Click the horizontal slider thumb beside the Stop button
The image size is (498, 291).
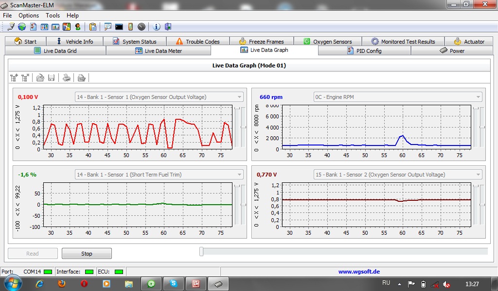(x=202, y=251)
